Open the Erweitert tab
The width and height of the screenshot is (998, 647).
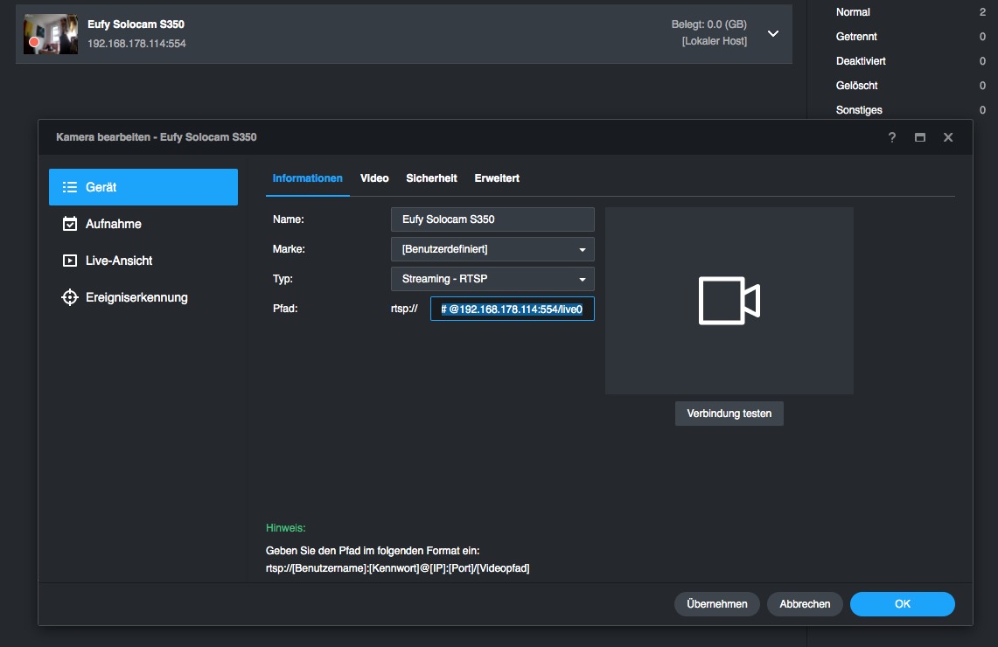[x=497, y=178]
